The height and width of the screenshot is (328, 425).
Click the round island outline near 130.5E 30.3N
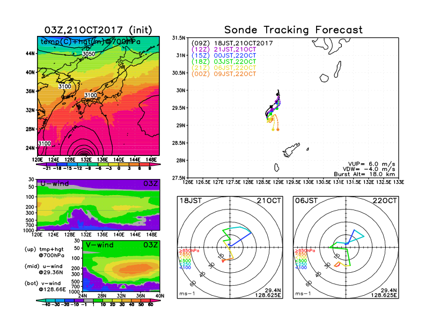(x=324, y=78)
